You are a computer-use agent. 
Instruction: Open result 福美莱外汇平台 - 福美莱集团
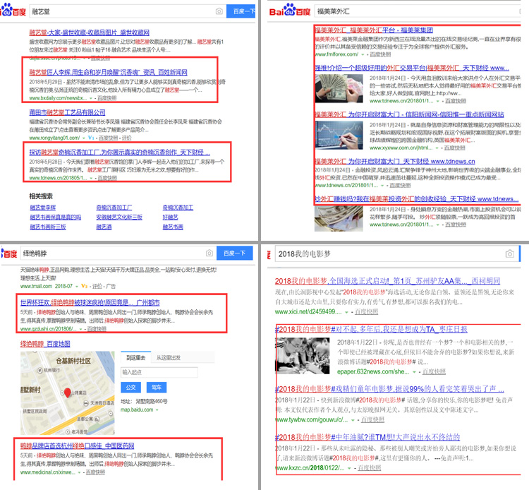374,30
